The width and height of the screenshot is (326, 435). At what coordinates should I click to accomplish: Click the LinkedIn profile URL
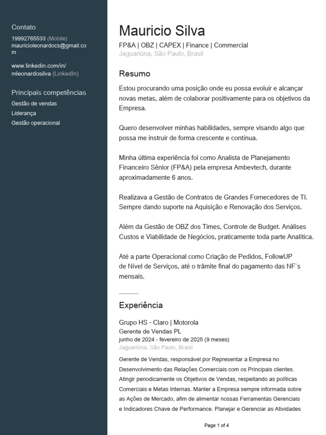(x=39, y=70)
